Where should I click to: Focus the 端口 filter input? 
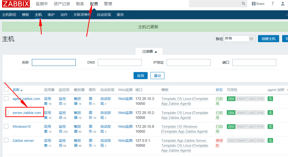click(254, 62)
